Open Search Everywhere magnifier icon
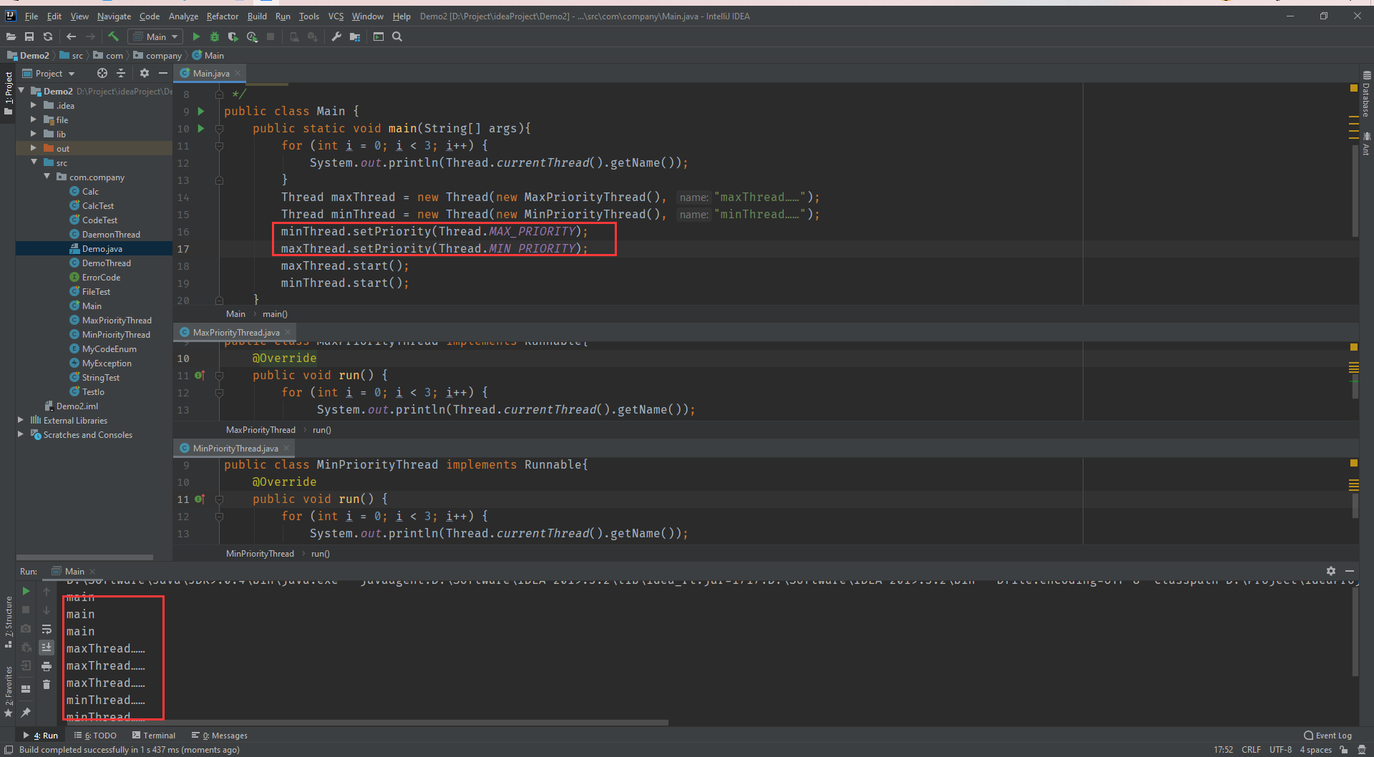The width and height of the screenshot is (1374, 757). [x=397, y=36]
